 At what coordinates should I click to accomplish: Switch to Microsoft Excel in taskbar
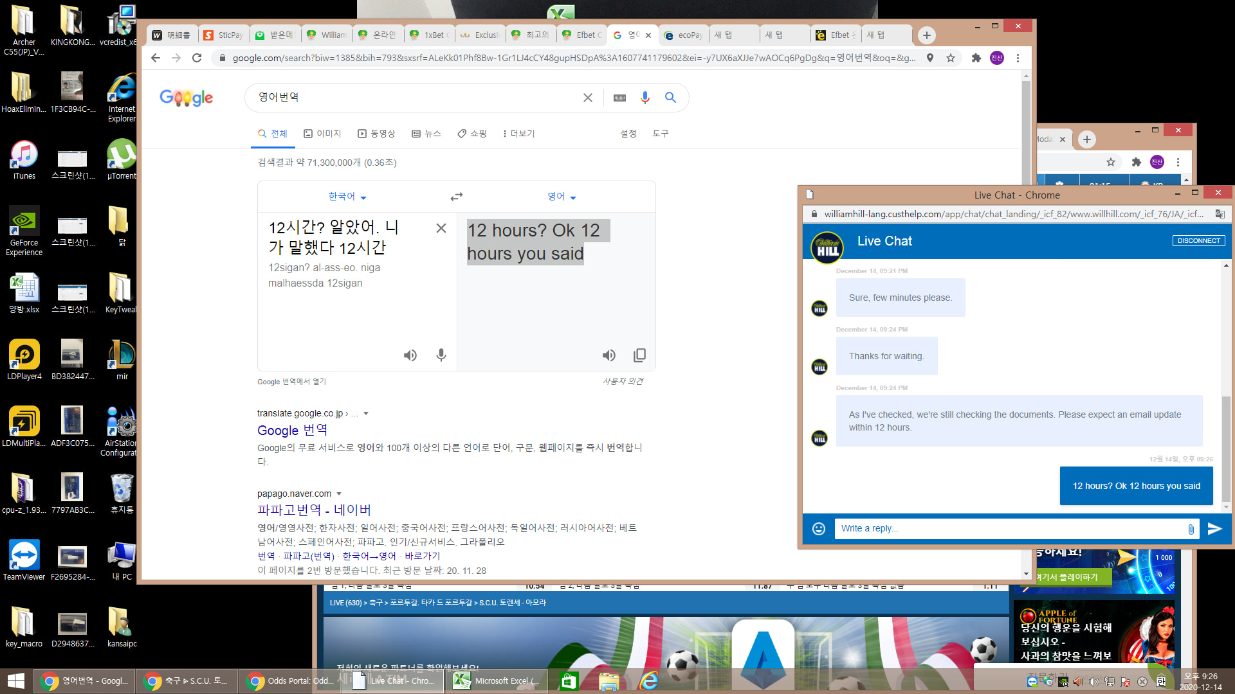[497, 681]
